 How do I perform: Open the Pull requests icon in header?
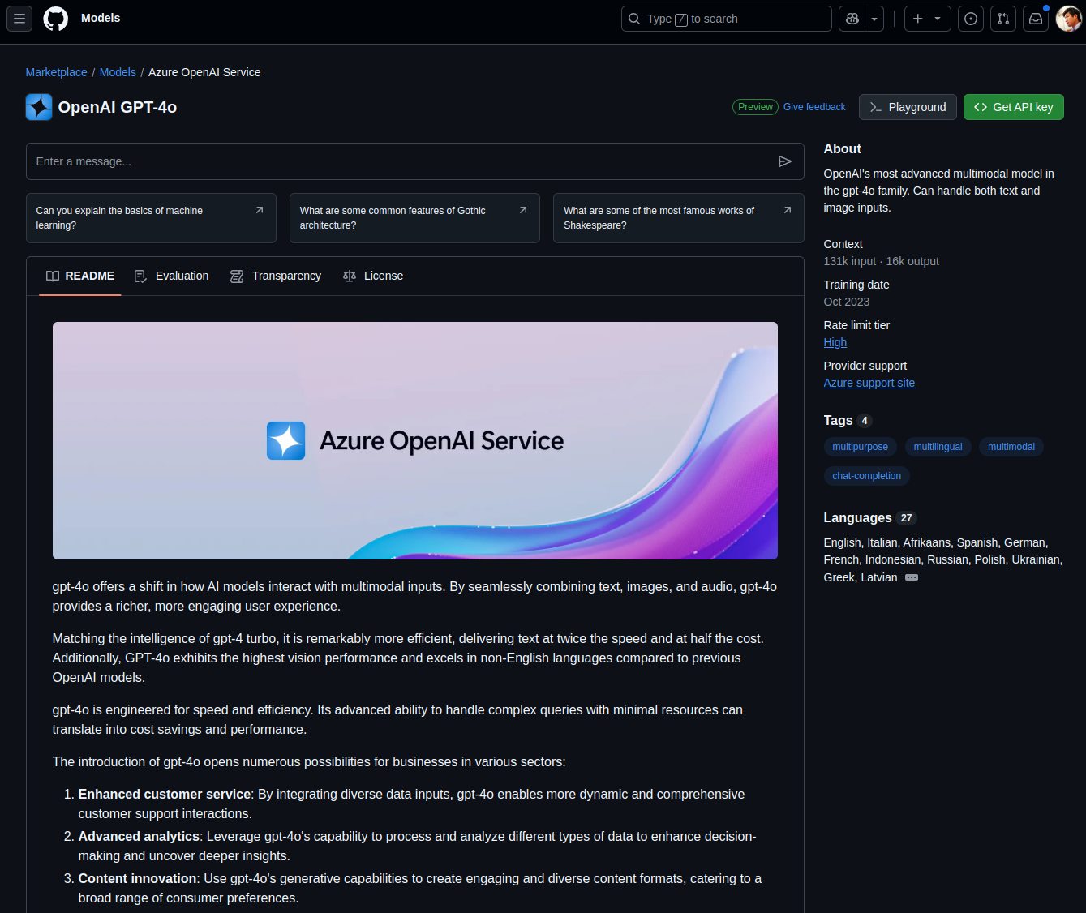click(1003, 19)
